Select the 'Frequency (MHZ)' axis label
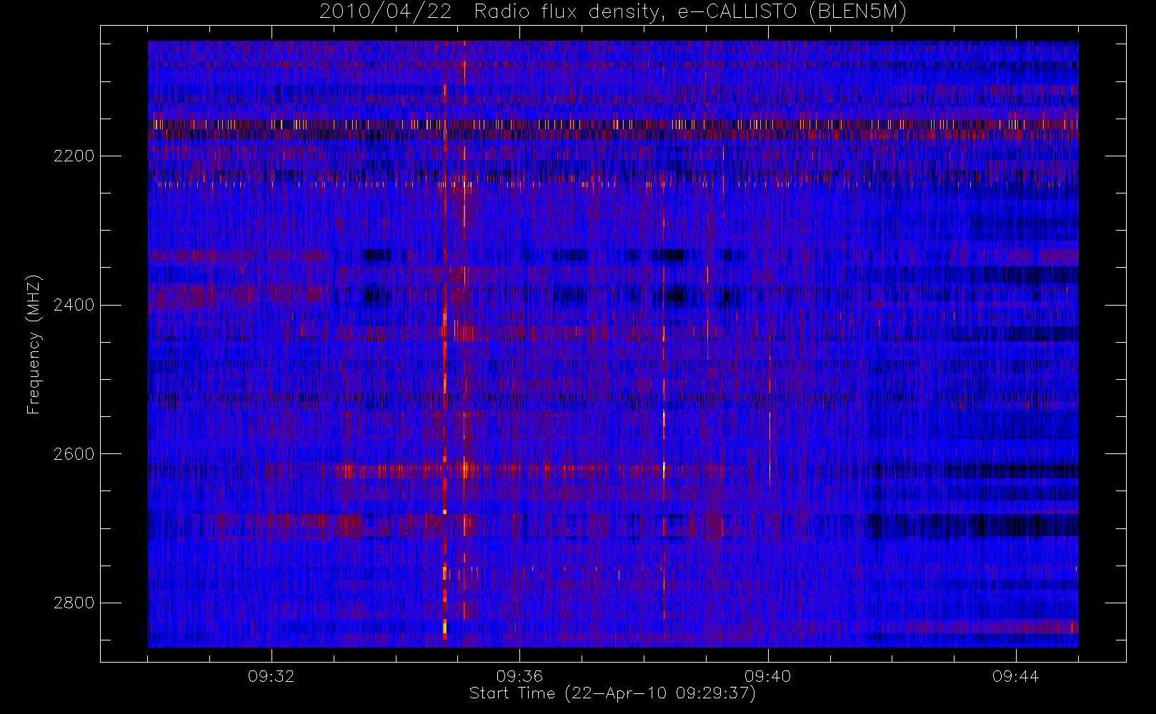The width and height of the screenshot is (1156, 714). [34, 345]
